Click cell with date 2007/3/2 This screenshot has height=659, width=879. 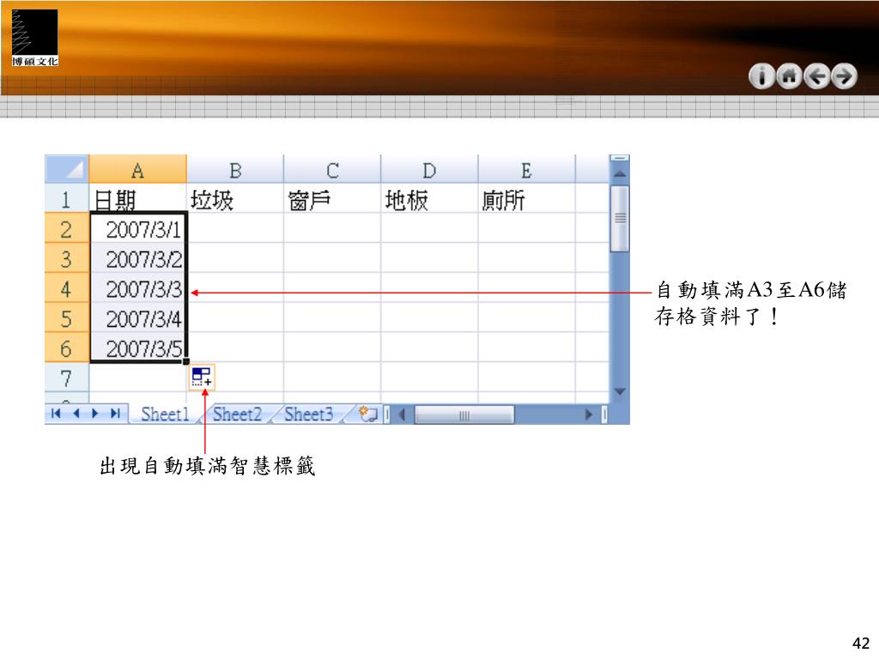point(138,257)
